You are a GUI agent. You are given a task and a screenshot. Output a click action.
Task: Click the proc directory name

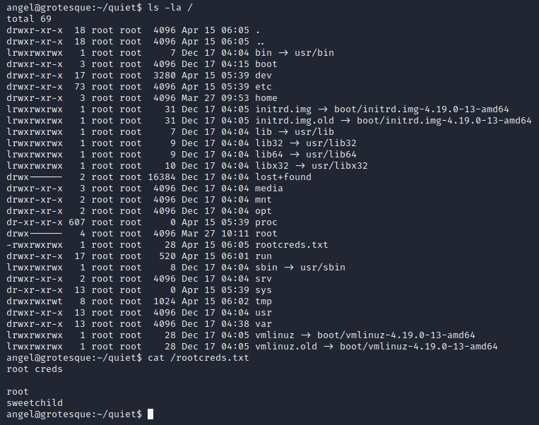tap(266, 222)
